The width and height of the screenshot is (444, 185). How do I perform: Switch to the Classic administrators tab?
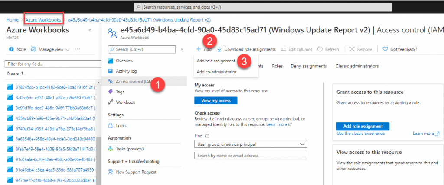(x=357, y=66)
